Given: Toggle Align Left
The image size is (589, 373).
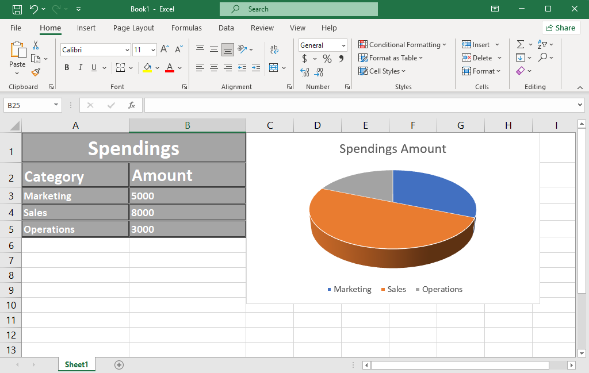Looking at the screenshot, I should pyautogui.click(x=200, y=68).
